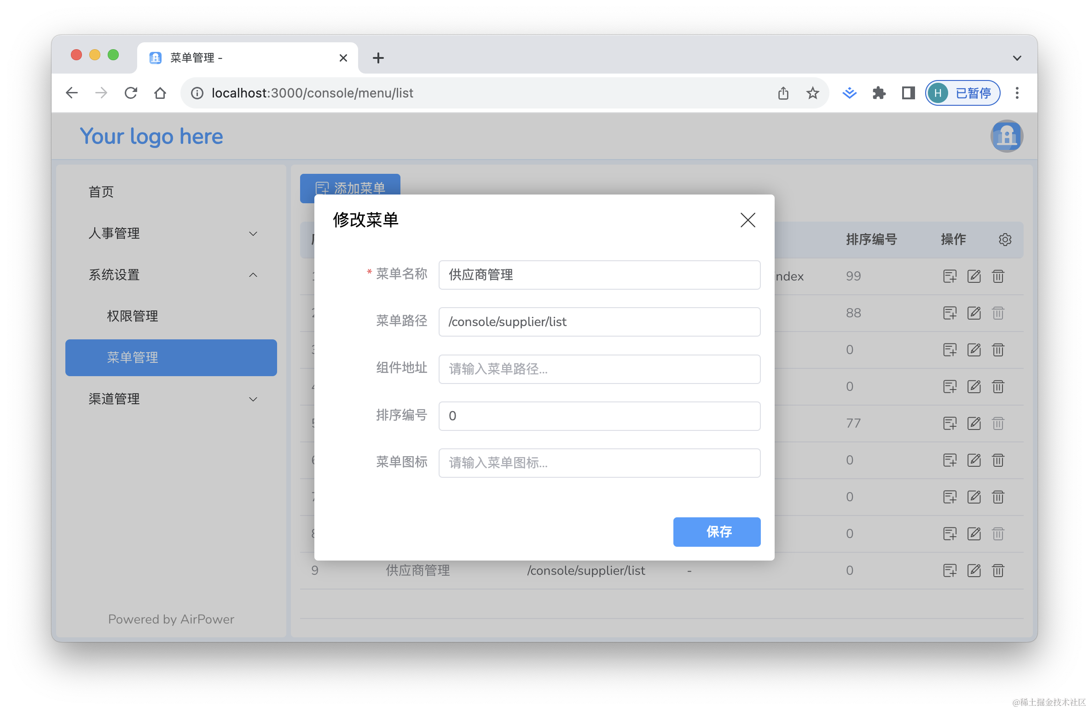Click the site info icon in the URL bar

coord(197,92)
